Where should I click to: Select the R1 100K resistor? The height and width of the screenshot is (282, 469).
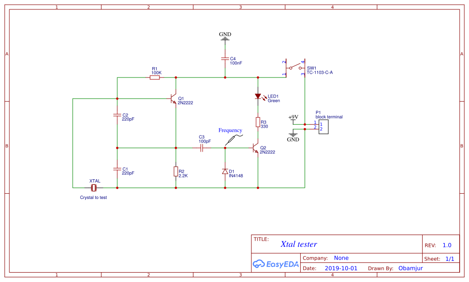pyautogui.click(x=155, y=77)
